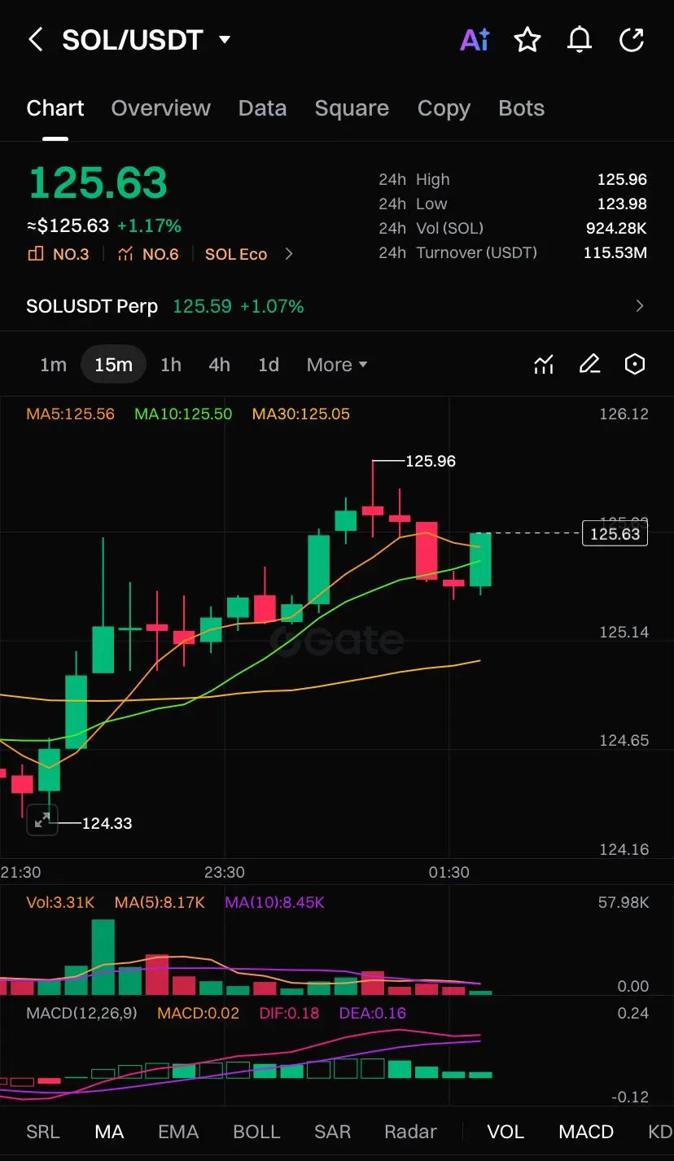Tap the share icon in header
This screenshot has width=674, height=1161.
(x=632, y=39)
